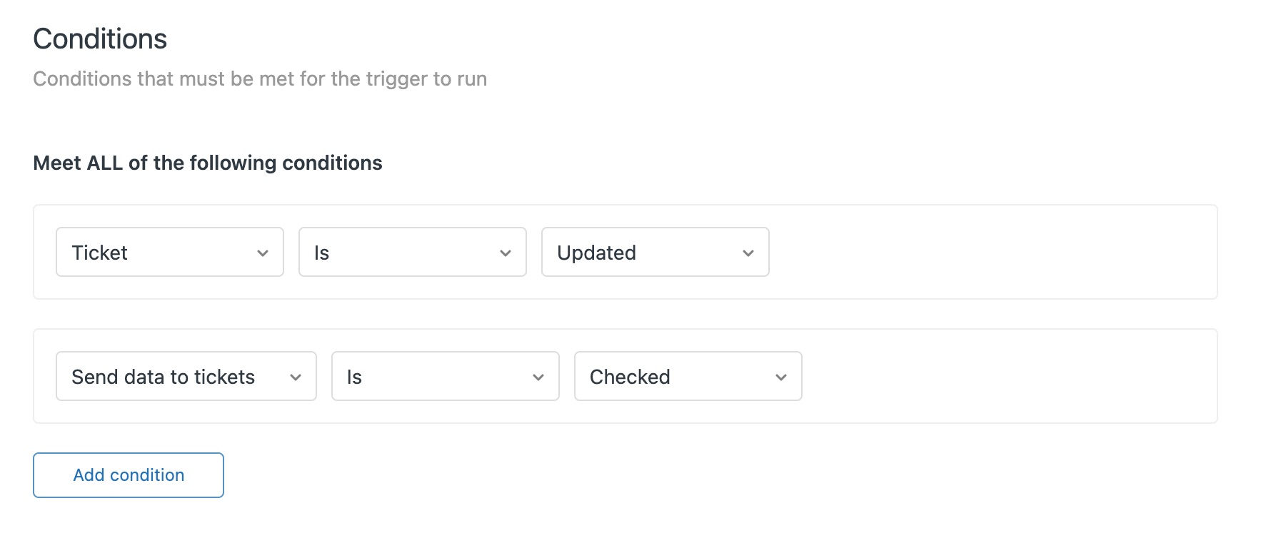Click the word Updated in the first condition
This screenshot has width=1261, height=538.
click(x=597, y=253)
